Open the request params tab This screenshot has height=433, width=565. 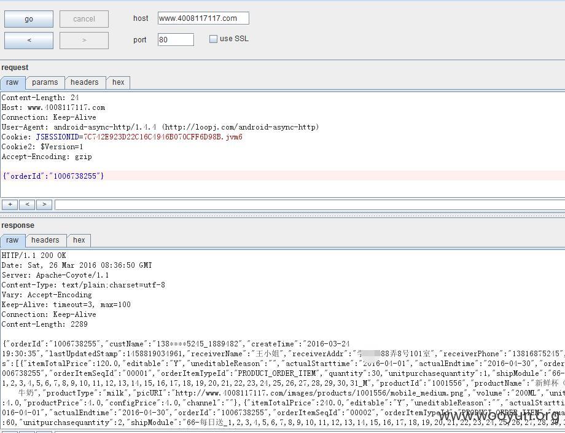(45, 82)
